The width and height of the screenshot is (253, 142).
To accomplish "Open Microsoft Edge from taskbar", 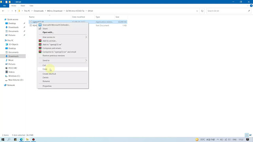I will click(x=21, y=140).
